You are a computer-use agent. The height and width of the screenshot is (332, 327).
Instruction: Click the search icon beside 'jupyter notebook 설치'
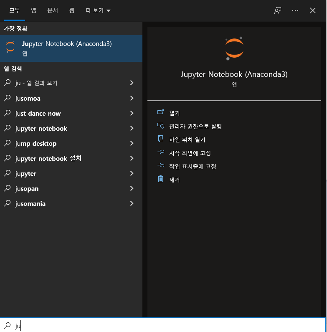point(7,158)
